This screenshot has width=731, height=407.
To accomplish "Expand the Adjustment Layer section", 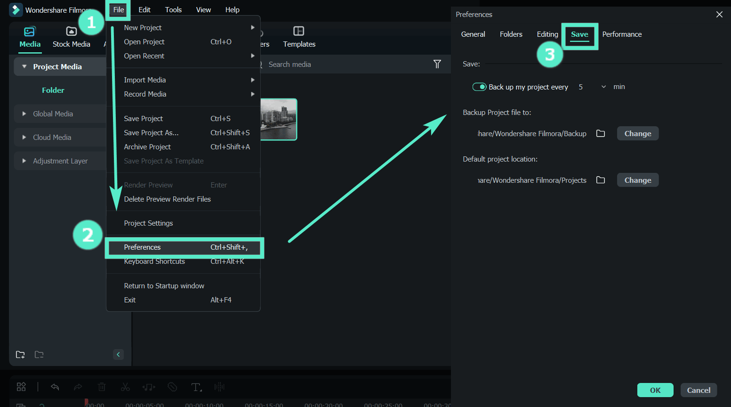I will (24, 161).
